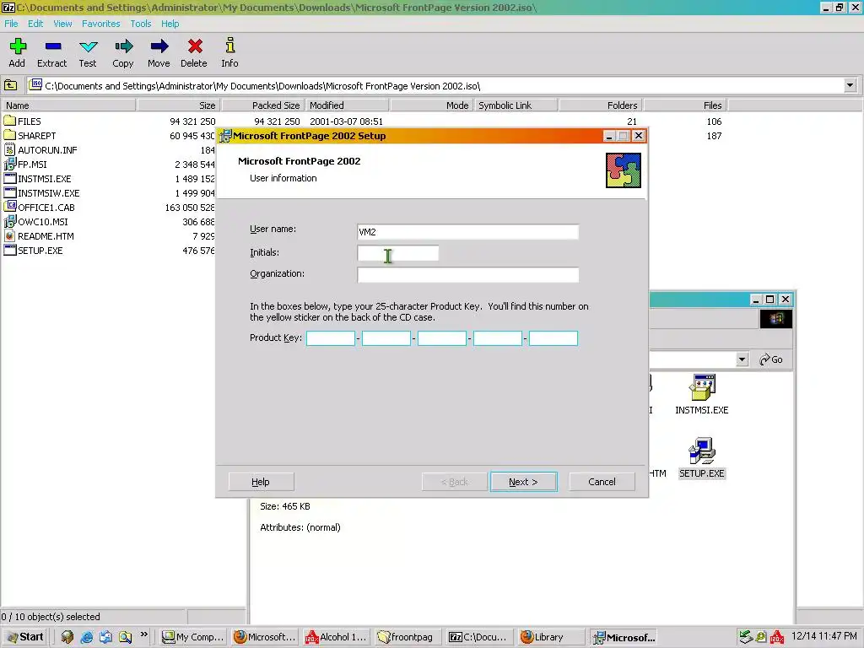Viewport: 864px width, 648px height.
Task: Select INSTMSIW.EXE file
Action: 42,193
